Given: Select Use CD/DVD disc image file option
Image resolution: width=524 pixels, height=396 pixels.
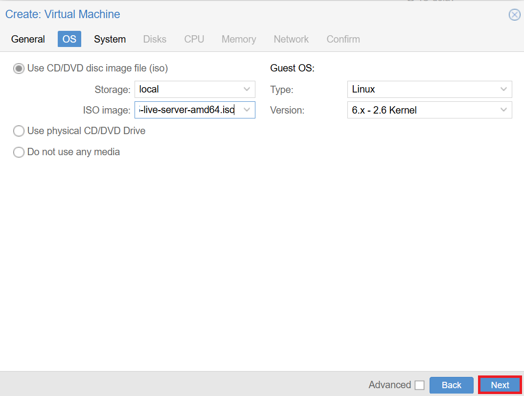Looking at the screenshot, I should (x=19, y=69).
